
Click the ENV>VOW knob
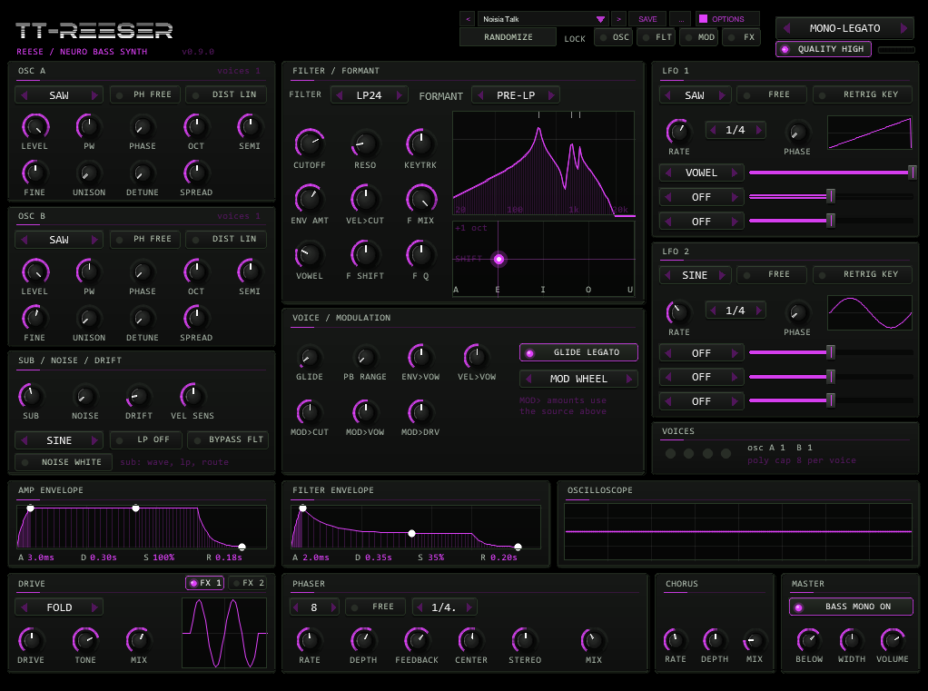pyautogui.click(x=420, y=357)
